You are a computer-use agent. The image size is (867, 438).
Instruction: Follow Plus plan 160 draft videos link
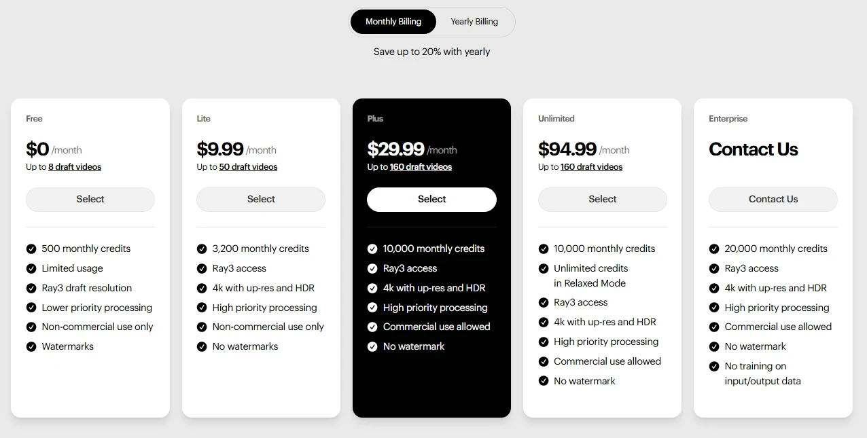[x=421, y=167]
